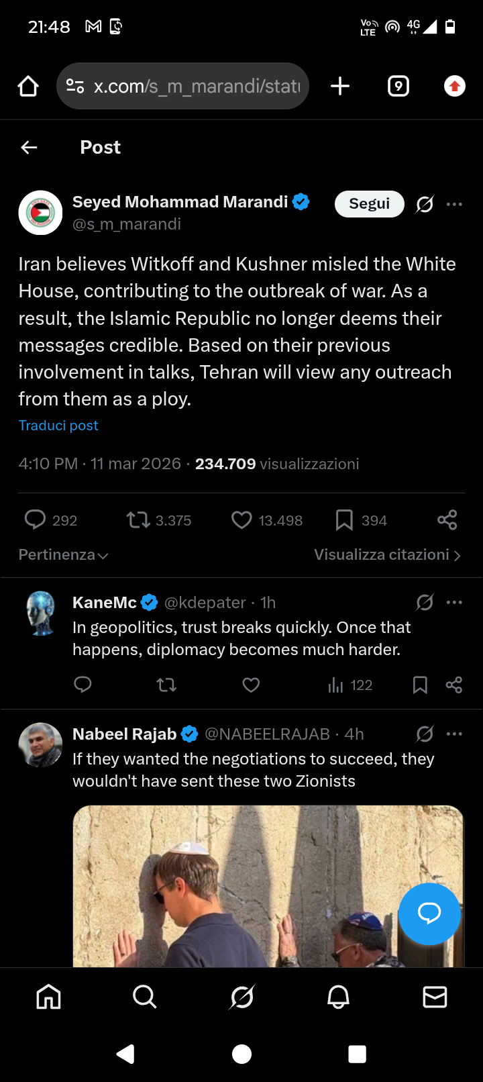Go back using the arrow beside Post

click(x=29, y=148)
